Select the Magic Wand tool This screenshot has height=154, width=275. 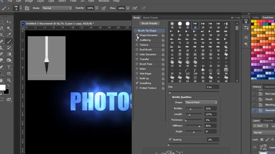click(9, 28)
